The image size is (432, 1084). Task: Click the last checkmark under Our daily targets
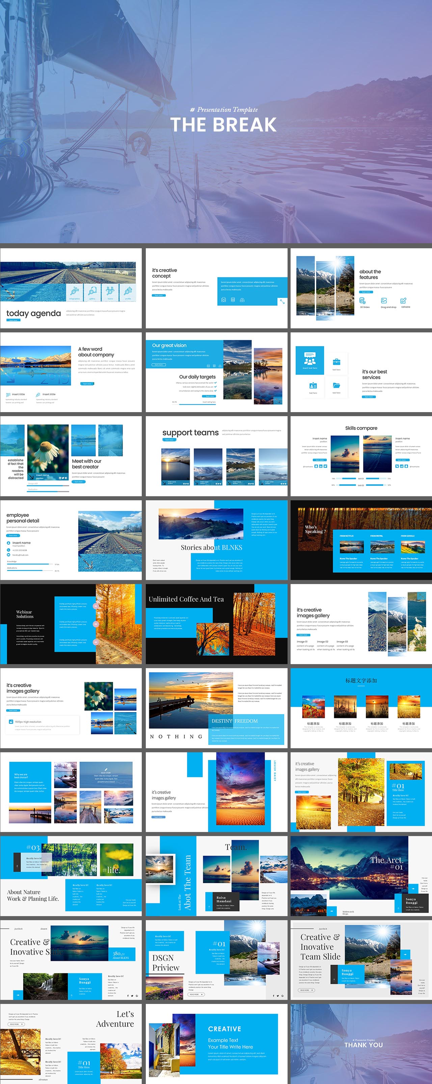[x=216, y=390]
